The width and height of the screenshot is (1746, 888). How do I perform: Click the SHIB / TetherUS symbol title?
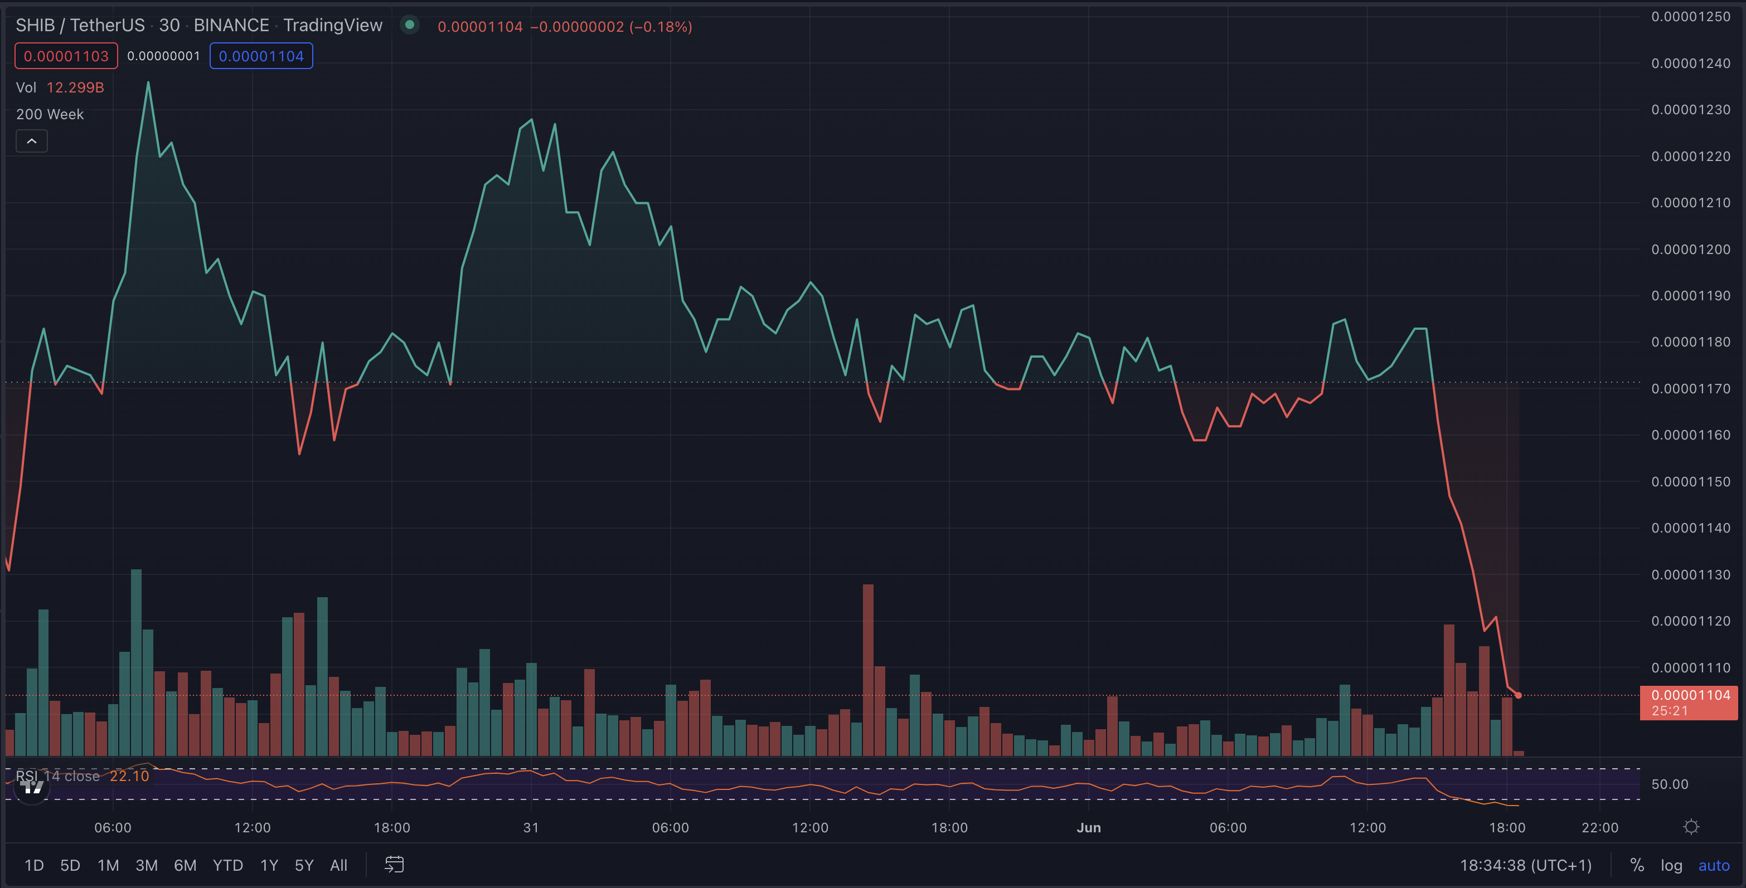[x=80, y=25]
